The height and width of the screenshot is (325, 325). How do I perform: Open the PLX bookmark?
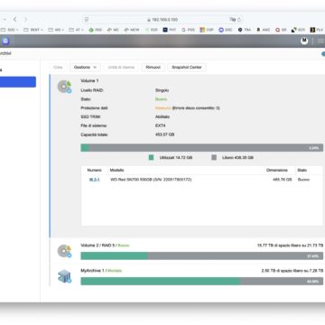pyautogui.click(x=317, y=30)
